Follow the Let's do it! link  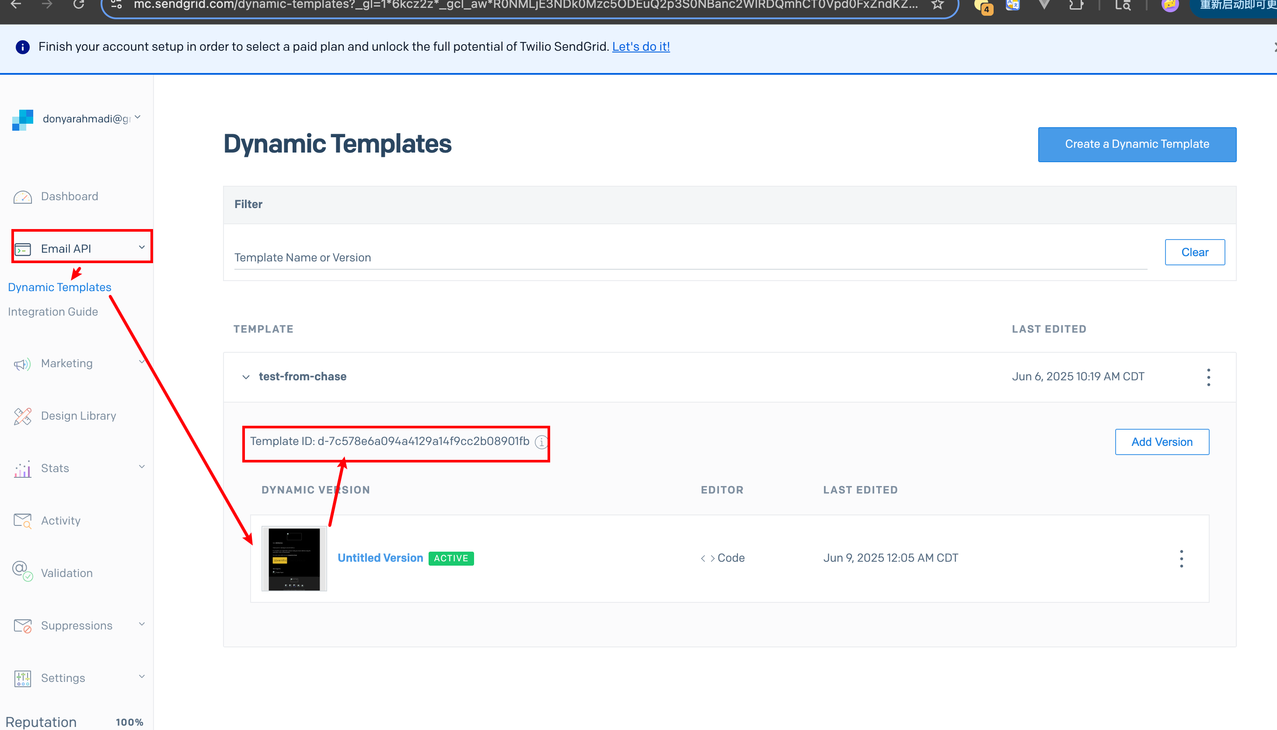coord(641,47)
